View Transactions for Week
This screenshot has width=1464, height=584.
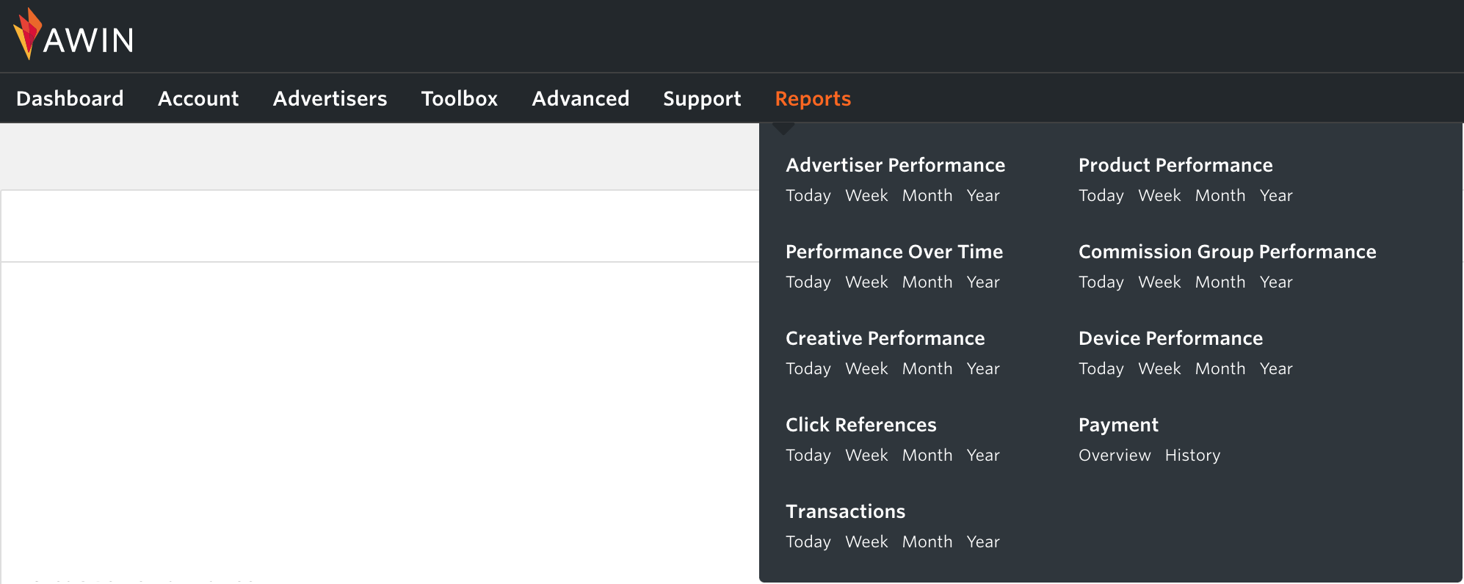(866, 542)
